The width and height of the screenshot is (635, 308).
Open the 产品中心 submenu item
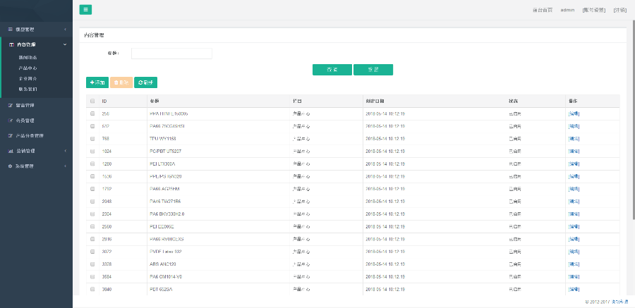pos(28,68)
